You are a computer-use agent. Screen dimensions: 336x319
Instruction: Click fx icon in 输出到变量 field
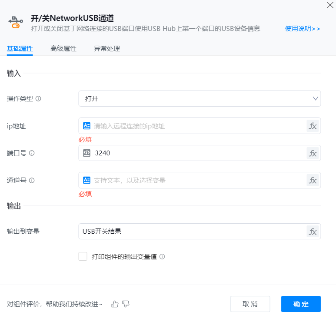[313, 232]
